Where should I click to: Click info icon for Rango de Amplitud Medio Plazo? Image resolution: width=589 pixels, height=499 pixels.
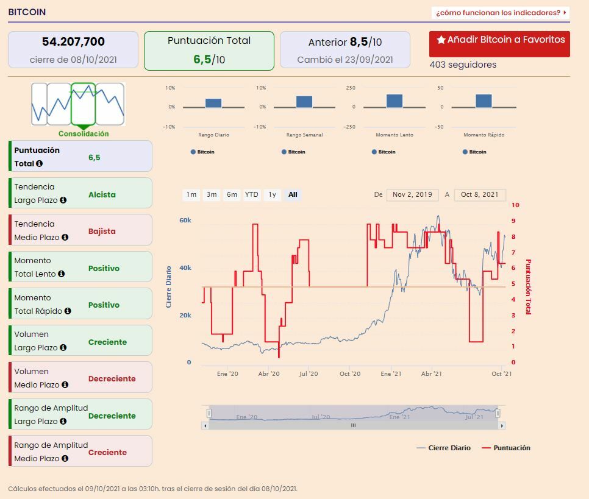point(65,458)
